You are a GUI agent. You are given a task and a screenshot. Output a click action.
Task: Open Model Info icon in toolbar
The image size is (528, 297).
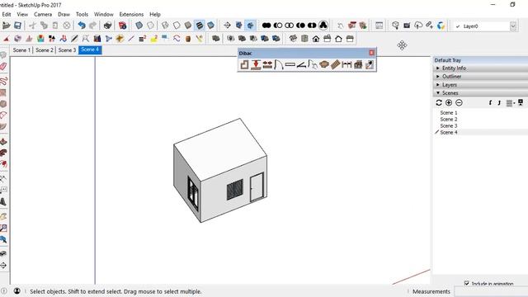coord(123,26)
